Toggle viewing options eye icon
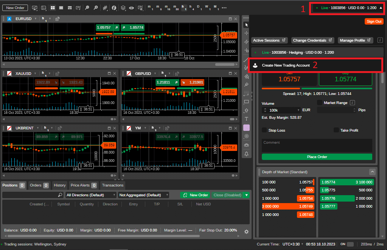The image size is (387, 250). click(132, 8)
